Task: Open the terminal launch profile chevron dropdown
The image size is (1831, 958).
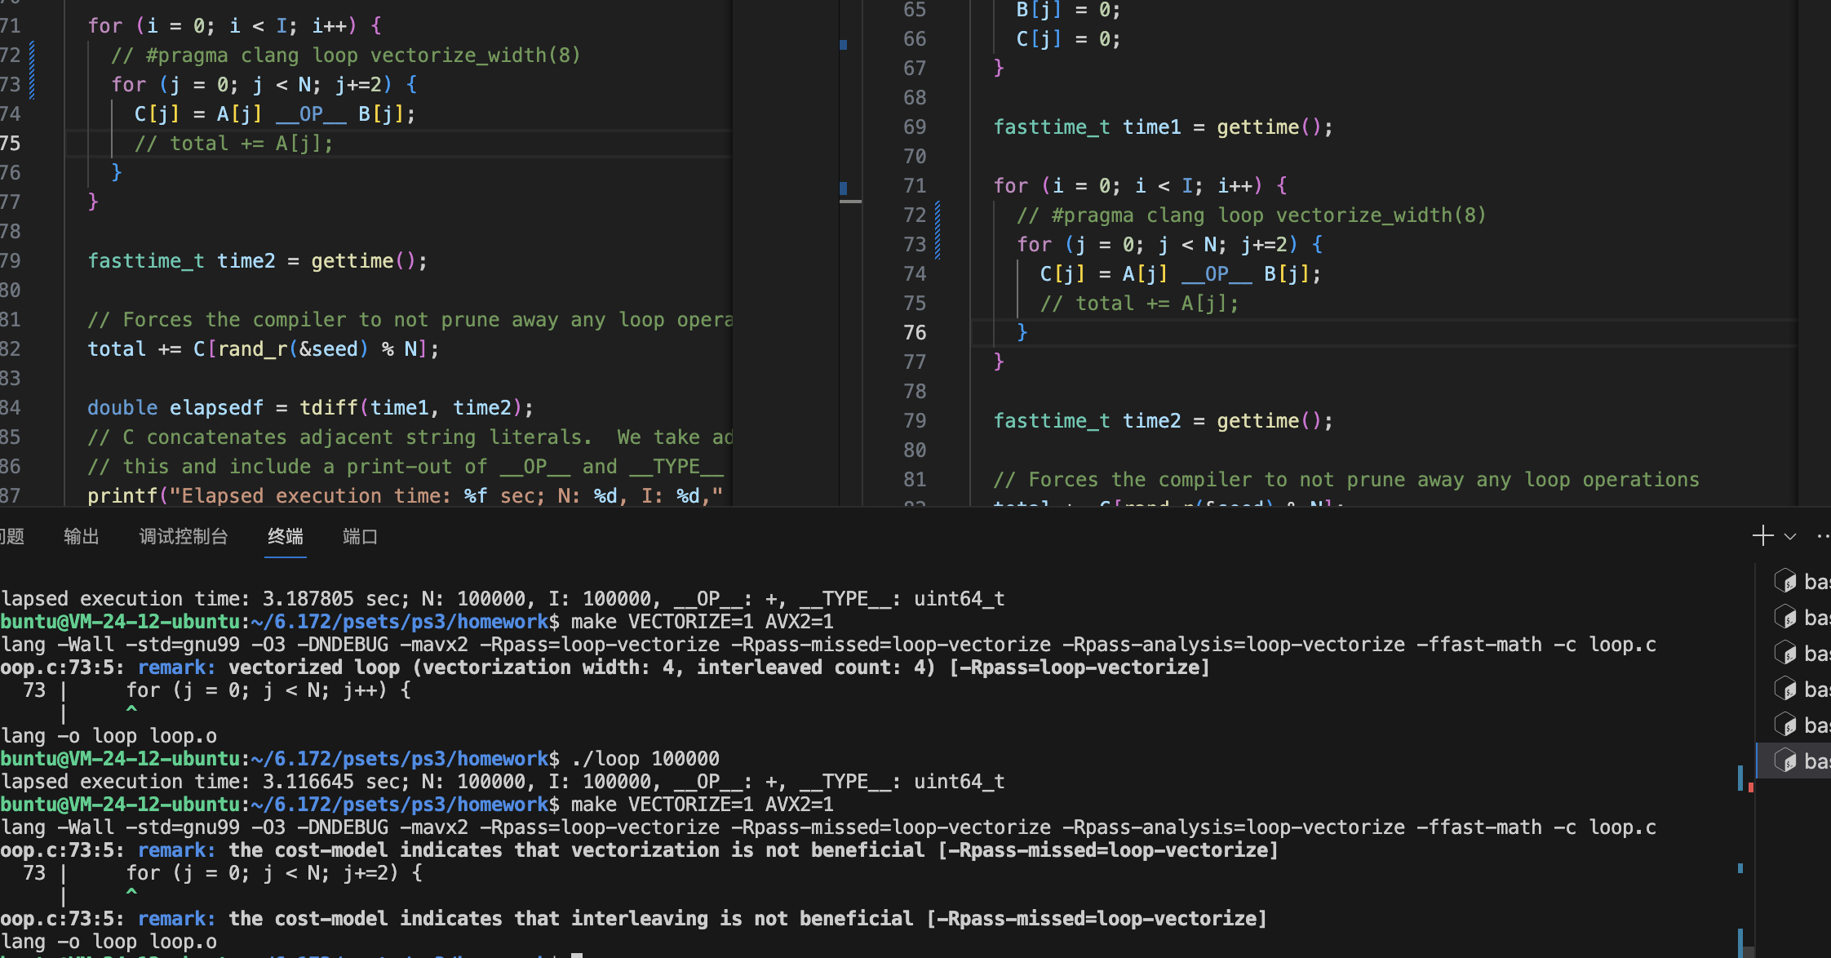Action: pyautogui.click(x=1790, y=537)
